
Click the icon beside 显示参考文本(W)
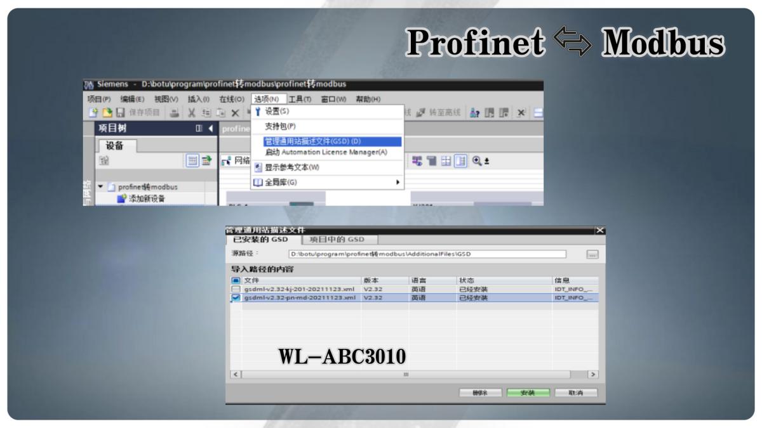258,167
